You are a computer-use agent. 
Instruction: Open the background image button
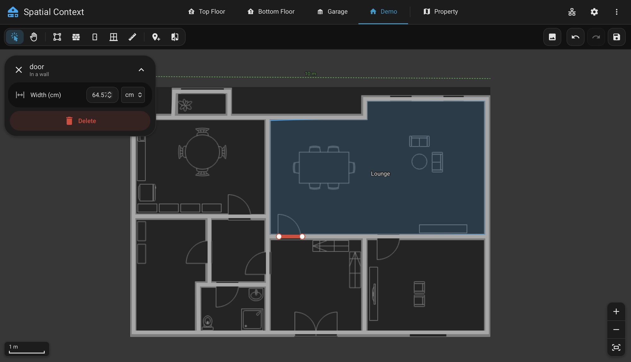[x=552, y=37]
